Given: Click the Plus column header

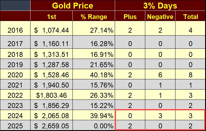Looking at the screenshot, I should 130,17.
